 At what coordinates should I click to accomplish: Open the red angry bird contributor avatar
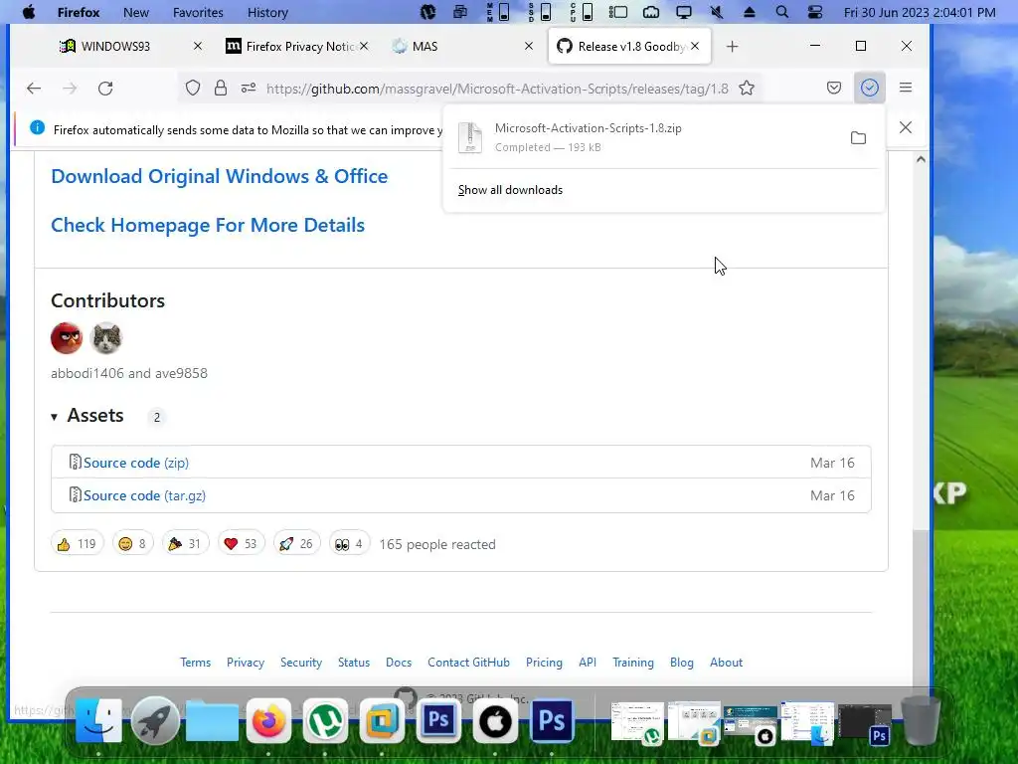(x=67, y=338)
